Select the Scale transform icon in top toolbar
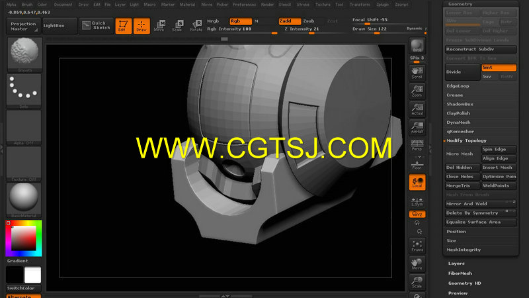Viewport: 529px width, 298px height. (x=177, y=26)
